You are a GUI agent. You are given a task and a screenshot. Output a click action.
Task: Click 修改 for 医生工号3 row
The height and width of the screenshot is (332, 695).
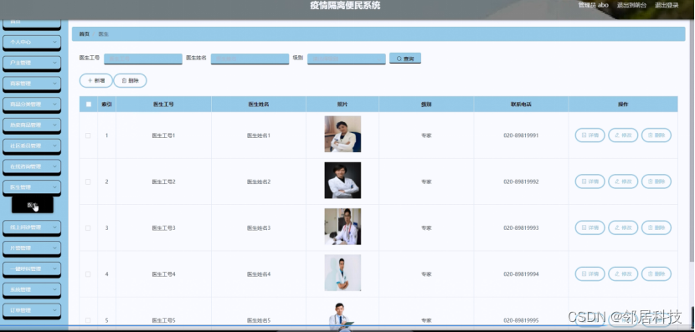623,227
